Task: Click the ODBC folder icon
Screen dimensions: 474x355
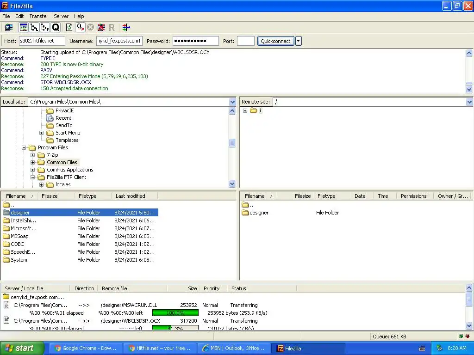Action: click(x=6, y=244)
